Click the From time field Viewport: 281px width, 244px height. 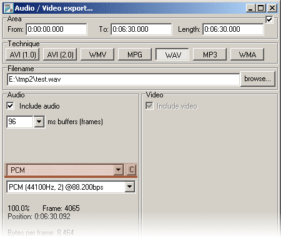coord(56,29)
